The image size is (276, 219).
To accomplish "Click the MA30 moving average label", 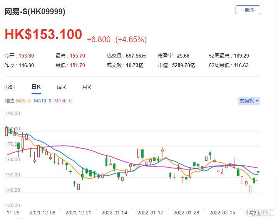I will tap(63, 101).
